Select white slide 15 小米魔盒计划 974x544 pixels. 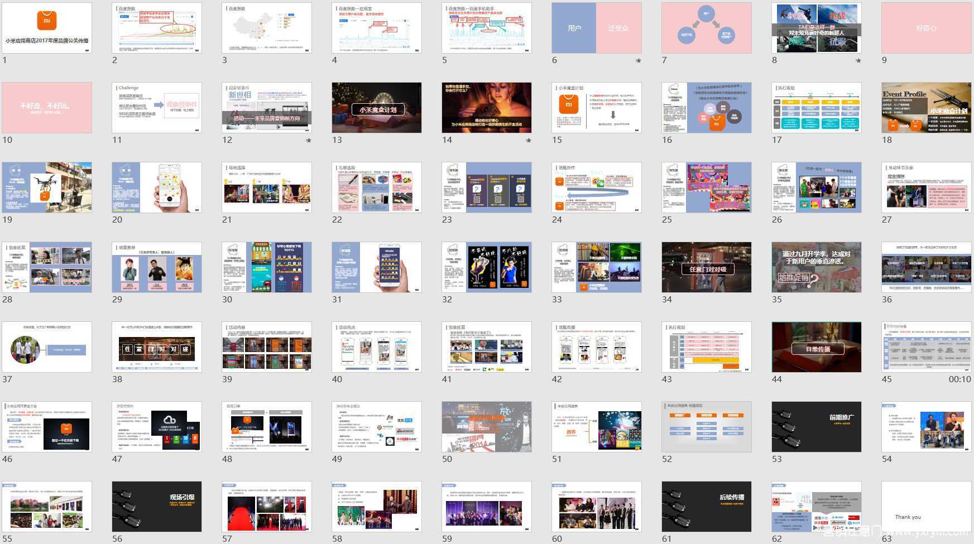pyautogui.click(x=597, y=108)
